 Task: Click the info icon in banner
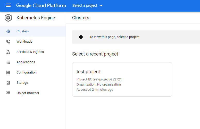point(81,37)
